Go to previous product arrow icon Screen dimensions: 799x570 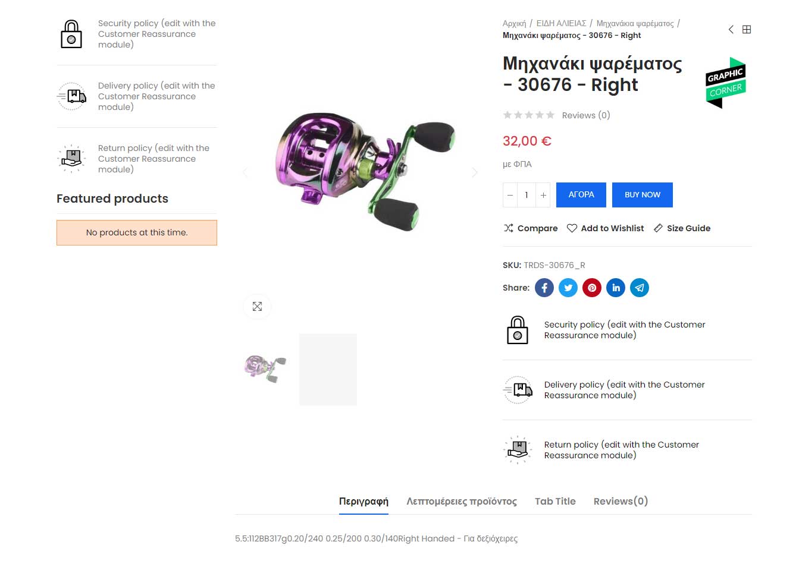pyautogui.click(x=731, y=29)
